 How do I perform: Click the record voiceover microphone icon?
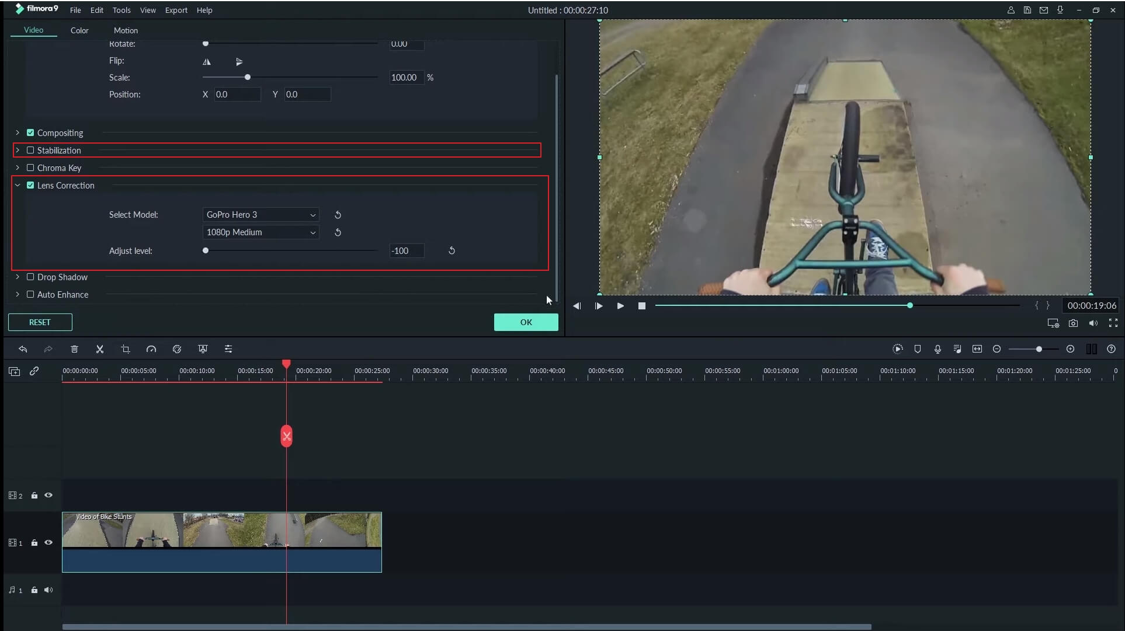937,349
